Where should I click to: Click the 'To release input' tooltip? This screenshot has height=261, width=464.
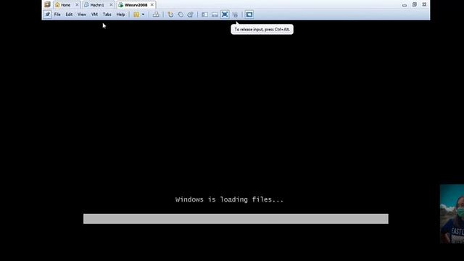(x=262, y=29)
